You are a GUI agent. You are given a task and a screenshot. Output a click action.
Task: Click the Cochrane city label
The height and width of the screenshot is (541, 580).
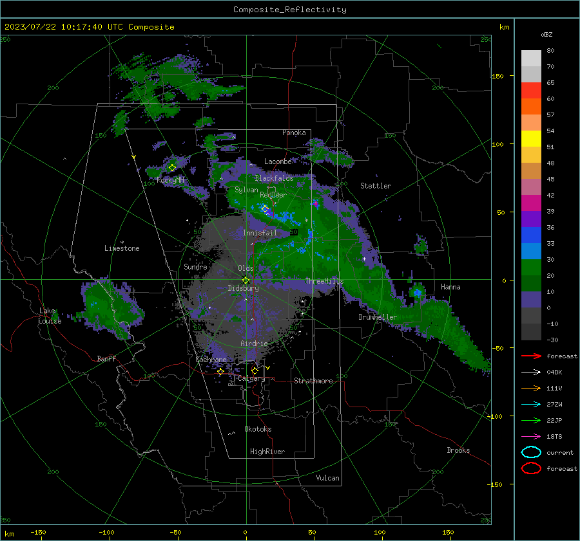pos(211,360)
